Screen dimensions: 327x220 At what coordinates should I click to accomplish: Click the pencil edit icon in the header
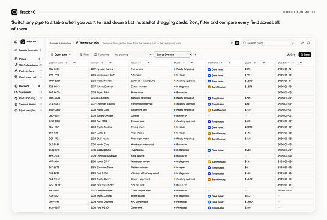tap(302, 43)
